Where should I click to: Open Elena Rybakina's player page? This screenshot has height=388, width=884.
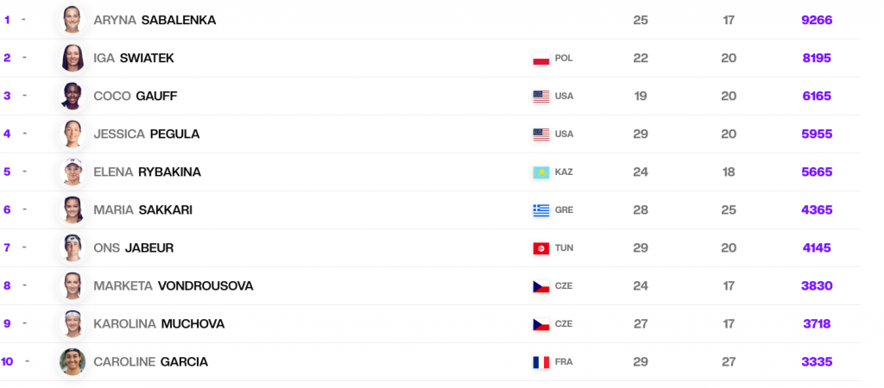pyautogui.click(x=147, y=172)
